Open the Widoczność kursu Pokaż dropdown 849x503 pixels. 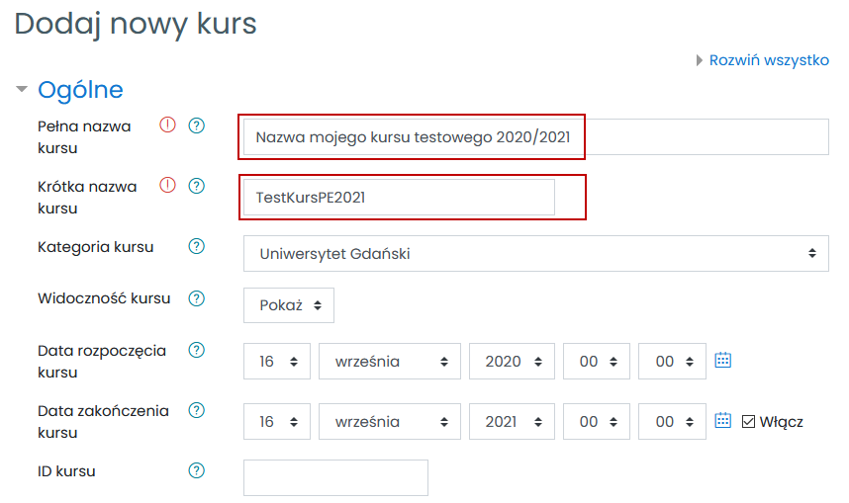point(289,305)
